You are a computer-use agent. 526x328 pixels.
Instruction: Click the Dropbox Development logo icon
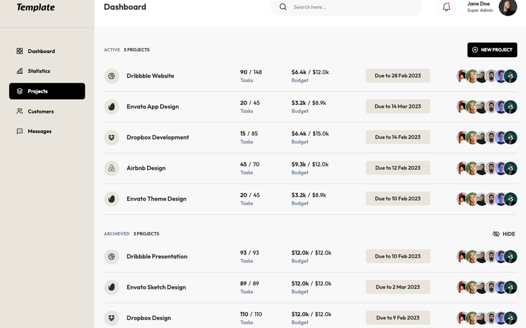(112, 138)
